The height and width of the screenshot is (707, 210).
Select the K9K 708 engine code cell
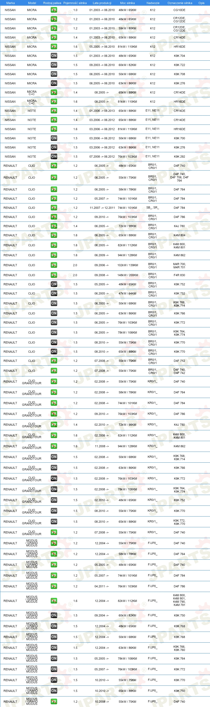coord(179,74)
